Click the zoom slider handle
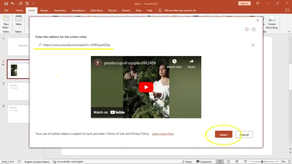Viewport: 292px width, 164px height. 262,162
